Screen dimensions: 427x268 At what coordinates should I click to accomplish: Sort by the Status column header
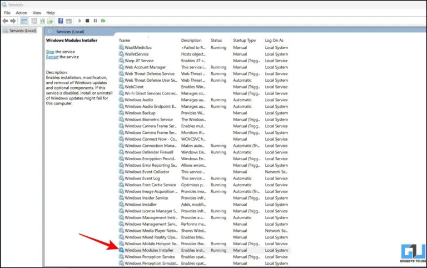(216, 41)
